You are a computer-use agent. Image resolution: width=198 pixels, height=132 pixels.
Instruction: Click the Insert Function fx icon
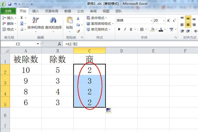coord(60,44)
